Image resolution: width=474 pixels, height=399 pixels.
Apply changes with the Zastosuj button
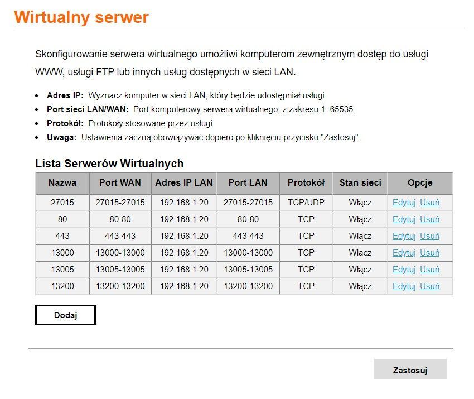pyautogui.click(x=411, y=369)
